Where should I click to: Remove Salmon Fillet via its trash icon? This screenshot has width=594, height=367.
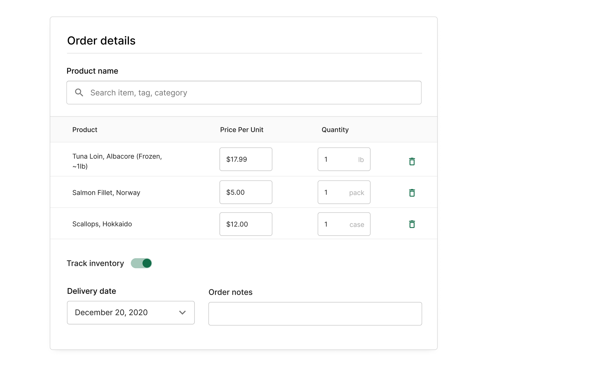click(412, 192)
